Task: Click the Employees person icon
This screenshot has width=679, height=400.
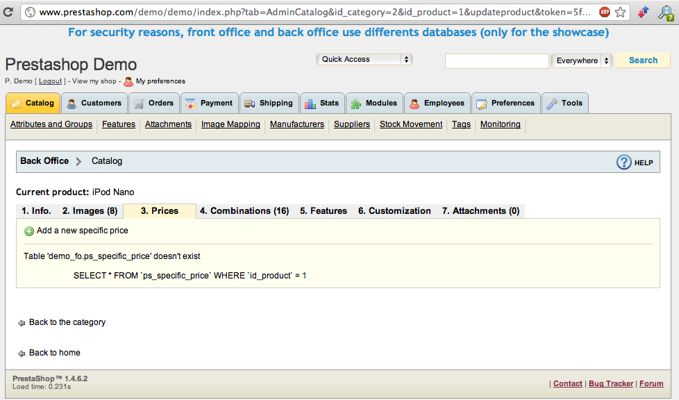Action: pos(414,104)
